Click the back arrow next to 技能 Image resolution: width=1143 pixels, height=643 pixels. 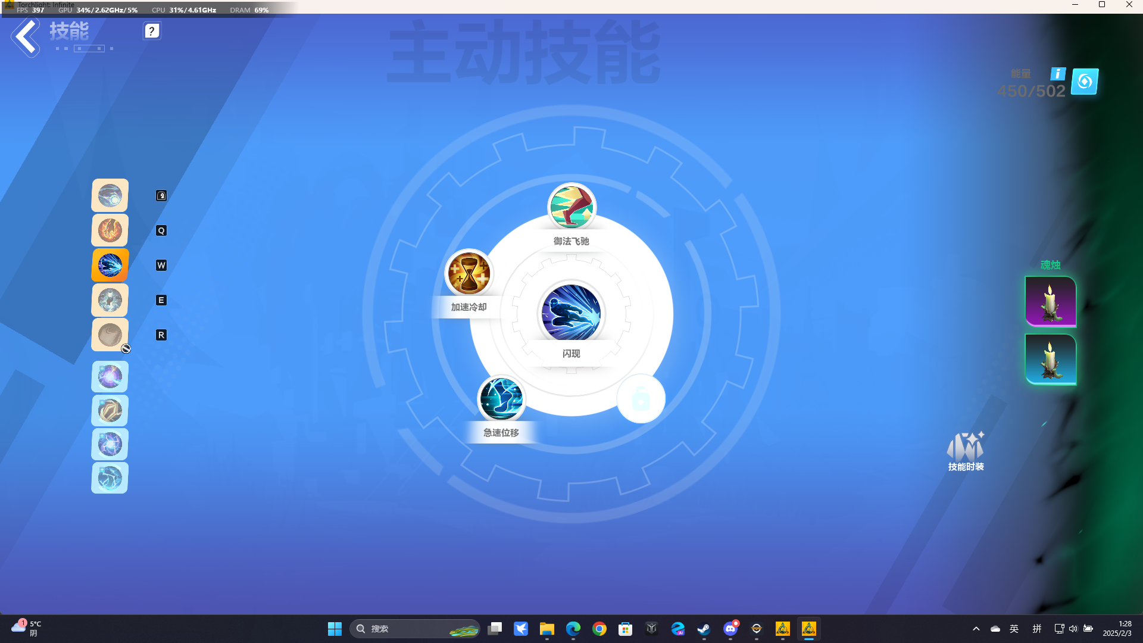pyautogui.click(x=25, y=38)
